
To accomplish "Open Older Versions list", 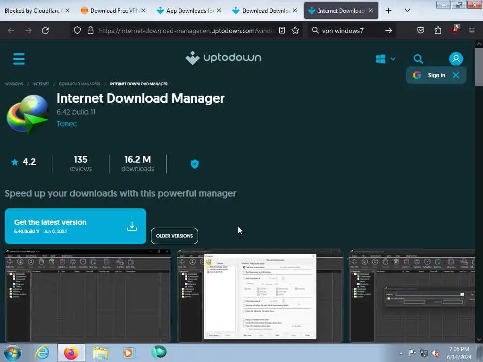I will [175, 236].
